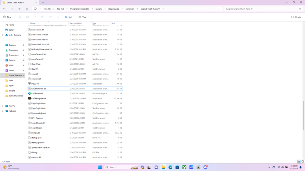Click the Copy icon in toolbar
The width and height of the screenshot is (305, 171).
[x=27, y=17]
